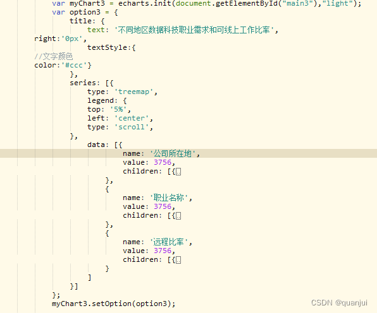Click the 'series: [{' line
The image size is (377, 313).
pyautogui.click(x=91, y=83)
